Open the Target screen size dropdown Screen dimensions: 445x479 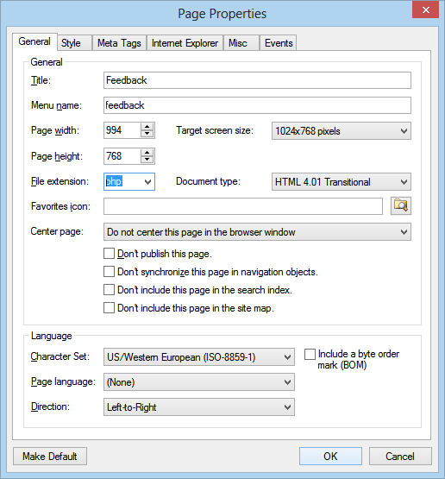click(342, 131)
